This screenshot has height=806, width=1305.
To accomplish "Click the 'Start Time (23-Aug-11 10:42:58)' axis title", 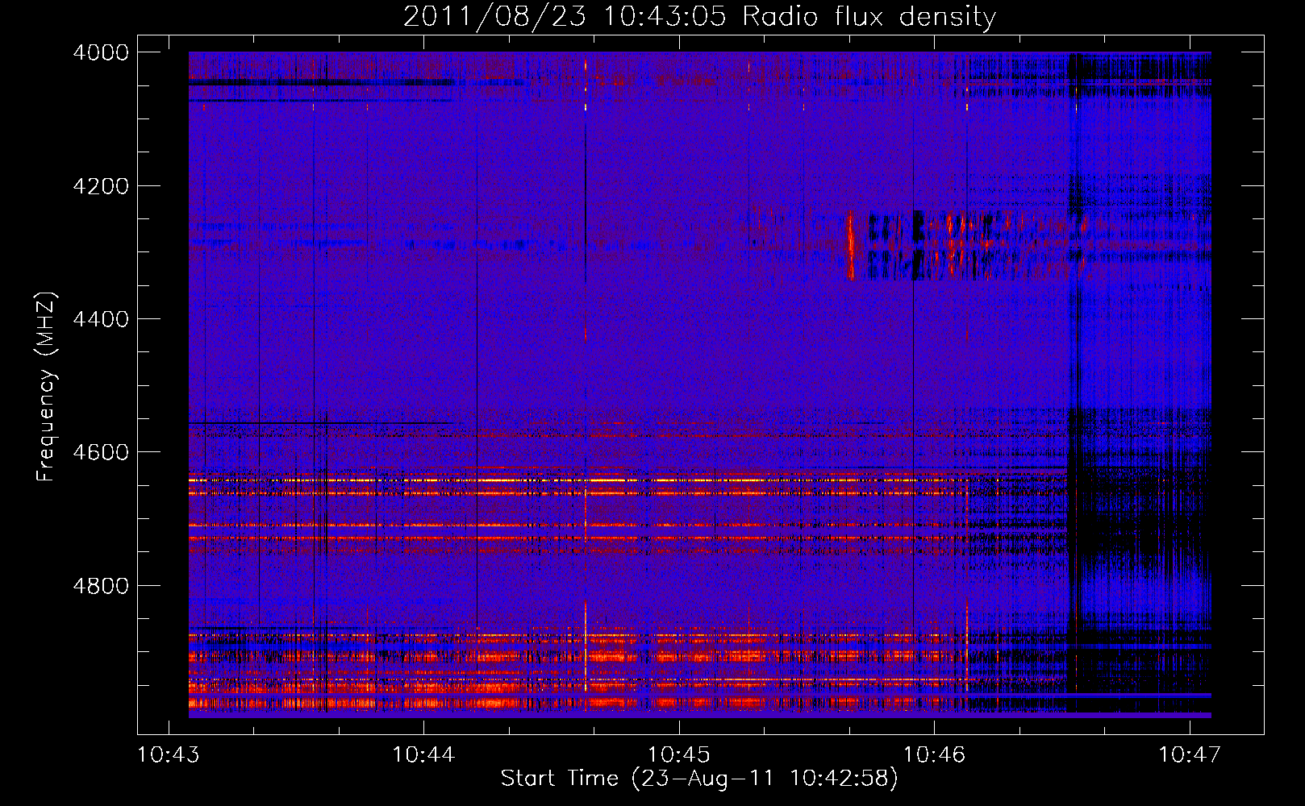I will tap(699, 779).
